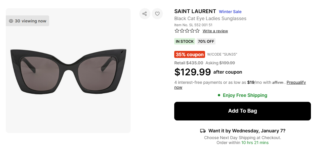Image resolution: width=315 pixels, height=151 pixels.
Task: Click the Affirm logo
Action: (x=278, y=83)
